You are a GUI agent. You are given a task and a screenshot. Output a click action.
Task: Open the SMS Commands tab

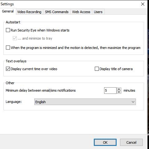(x=57, y=12)
